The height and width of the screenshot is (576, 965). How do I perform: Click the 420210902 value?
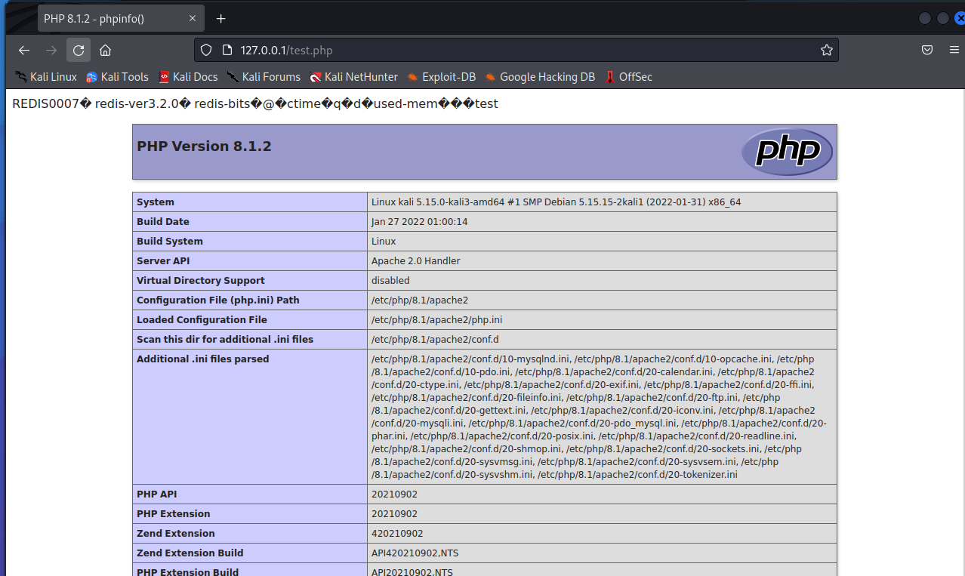[397, 534]
